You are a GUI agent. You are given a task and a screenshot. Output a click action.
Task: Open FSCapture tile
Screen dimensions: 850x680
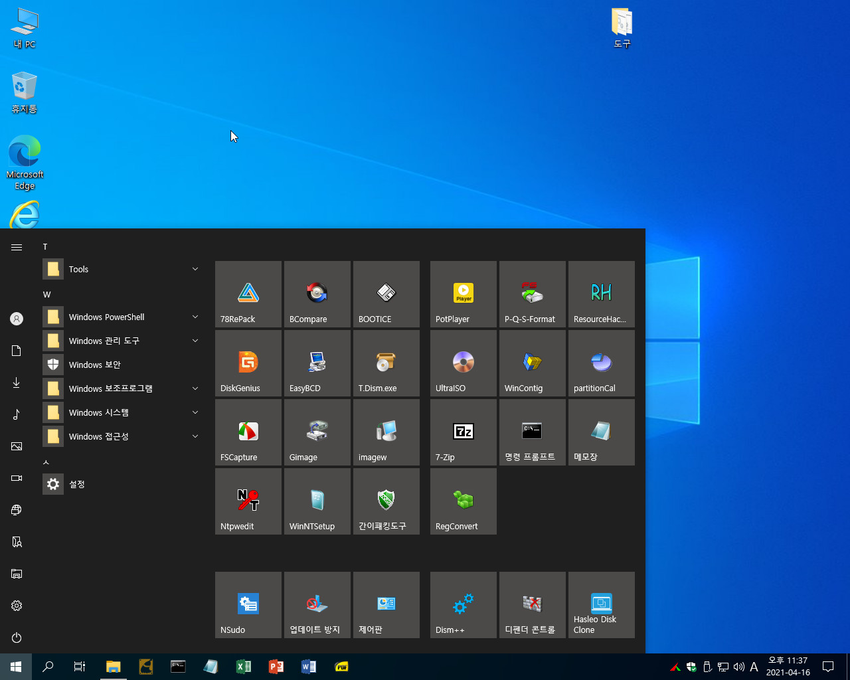tap(248, 432)
